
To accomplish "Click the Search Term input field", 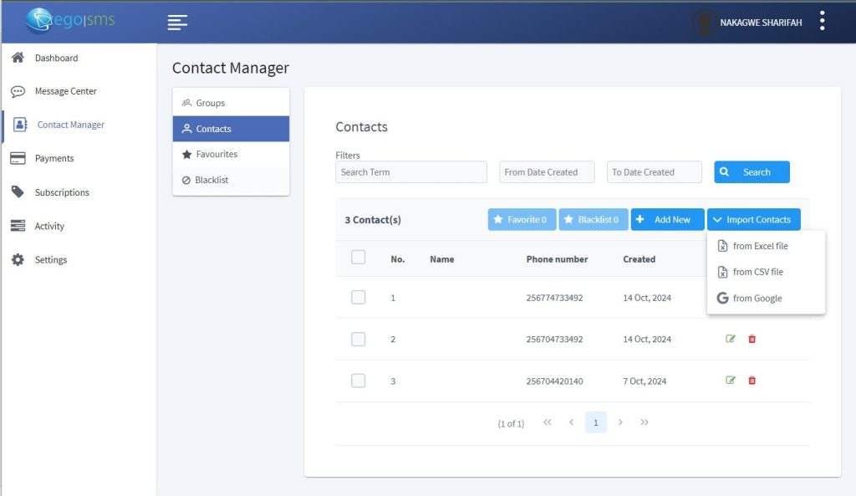I will click(411, 172).
